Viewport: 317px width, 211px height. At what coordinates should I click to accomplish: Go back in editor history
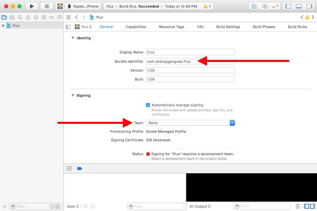click(x=76, y=17)
